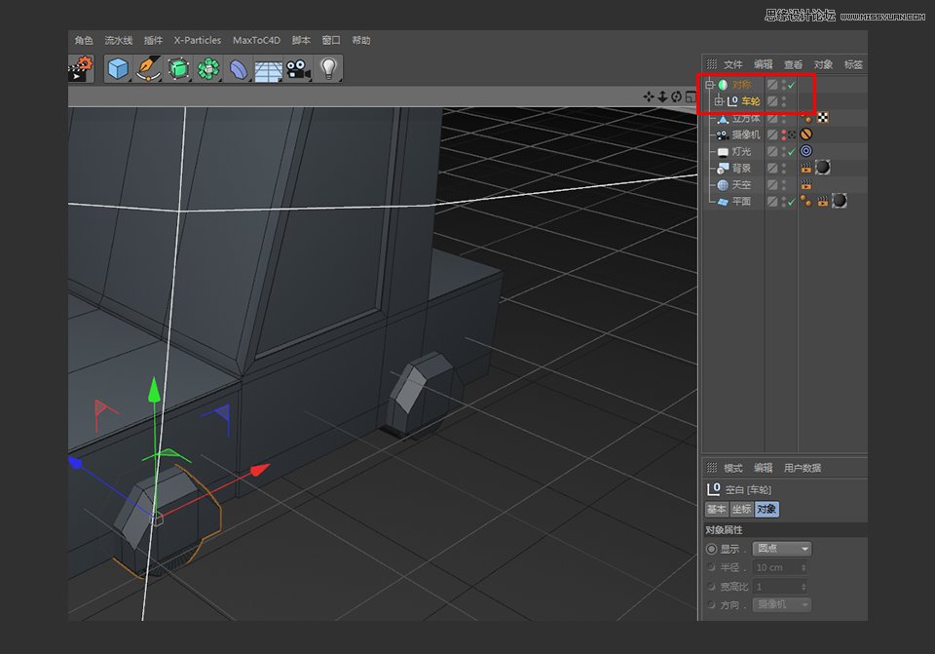Switch to the 坐标 coordinates tab
The height and width of the screenshot is (654, 935).
coord(742,508)
